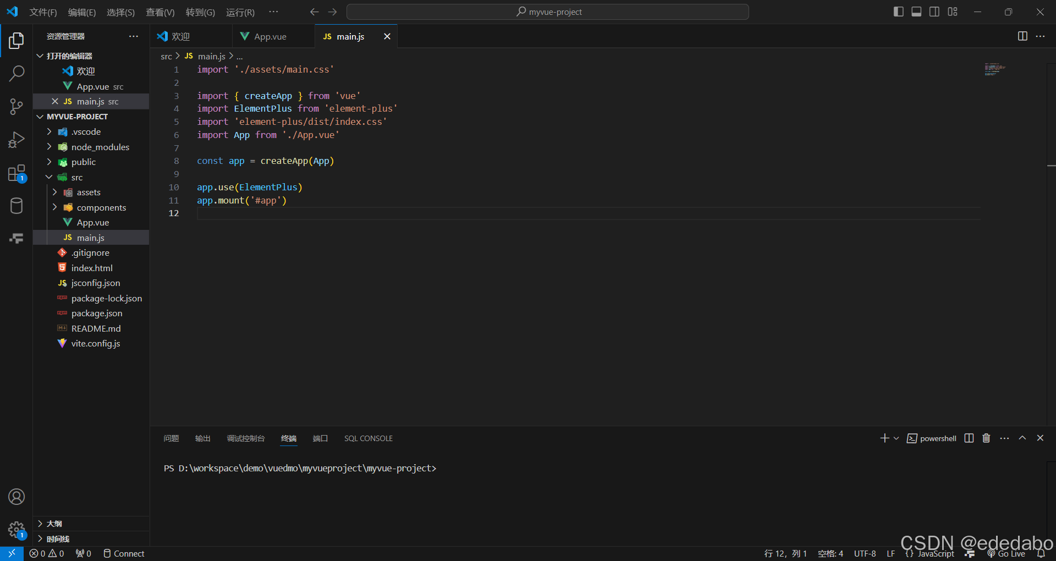Image resolution: width=1056 pixels, height=561 pixels.
Task: Open notifications bell in status bar
Action: (1041, 554)
